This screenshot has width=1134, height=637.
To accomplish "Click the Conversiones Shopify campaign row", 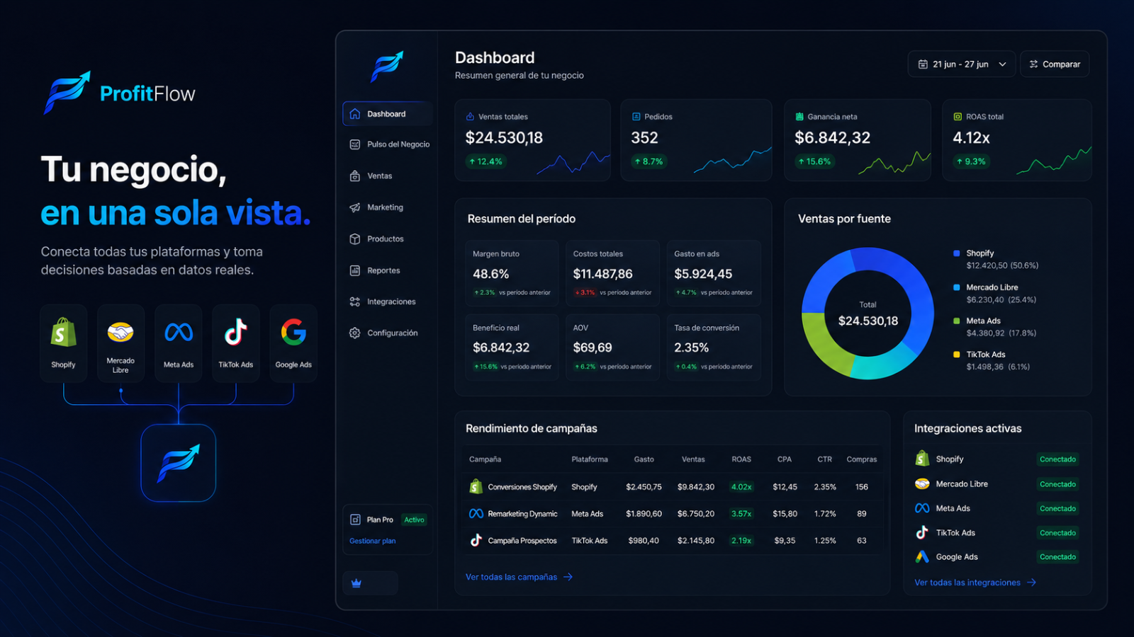I will coord(673,487).
